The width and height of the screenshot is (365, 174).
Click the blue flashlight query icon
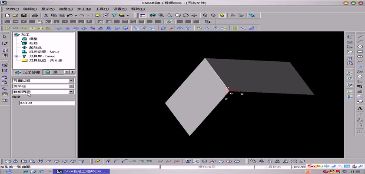click(x=252, y=15)
